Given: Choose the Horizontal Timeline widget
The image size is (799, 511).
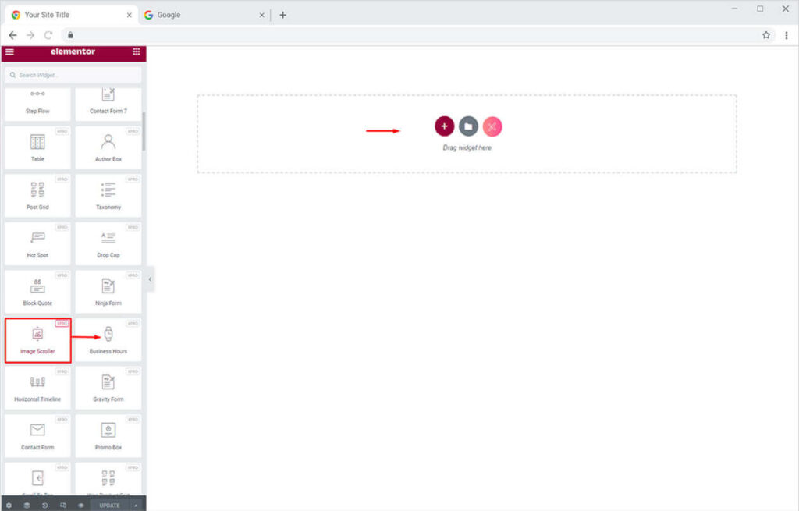Looking at the screenshot, I should (x=37, y=388).
